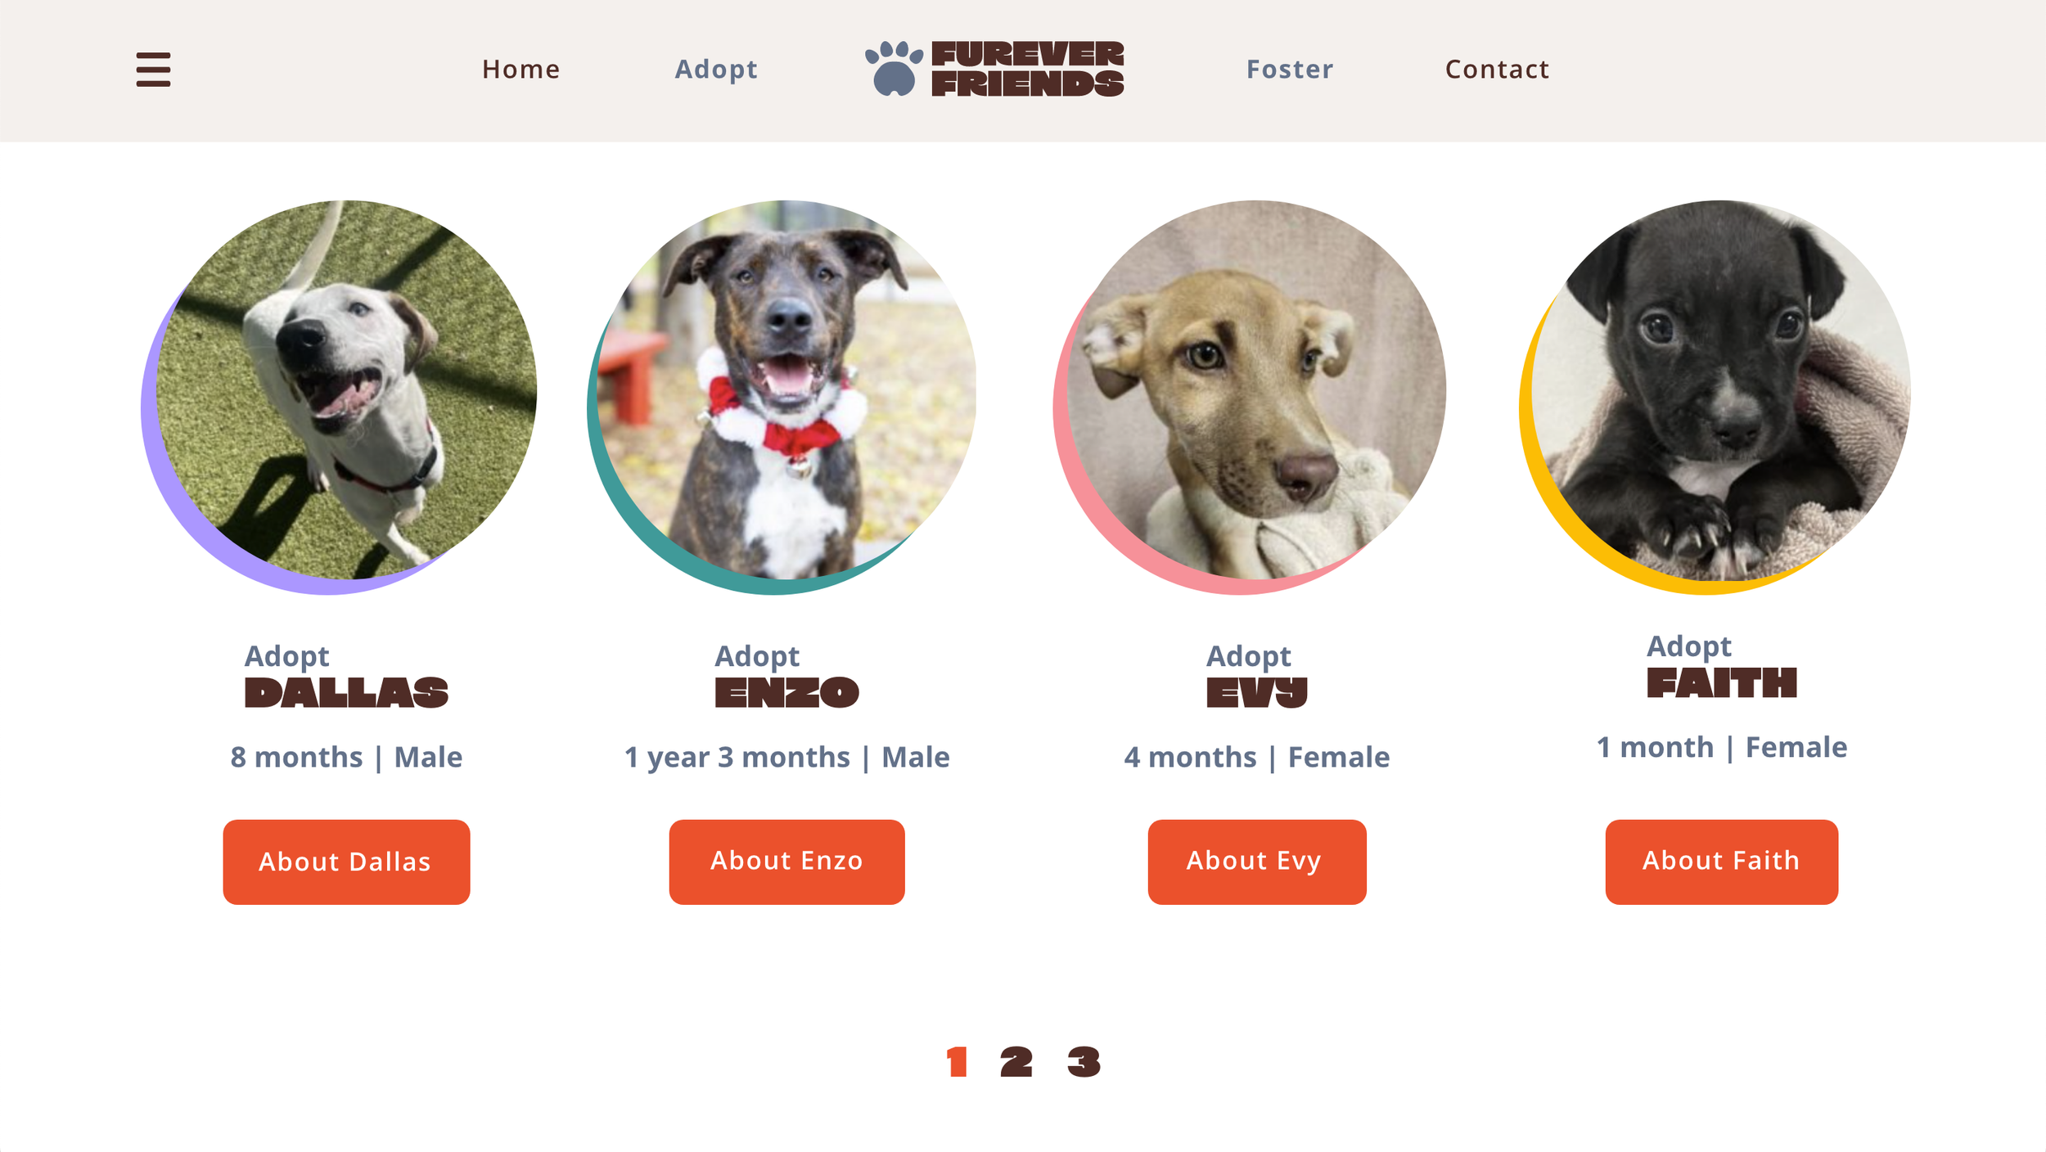Viewport: 2046px width, 1152px height.
Task: Click the paw print logo icon
Action: point(894,69)
